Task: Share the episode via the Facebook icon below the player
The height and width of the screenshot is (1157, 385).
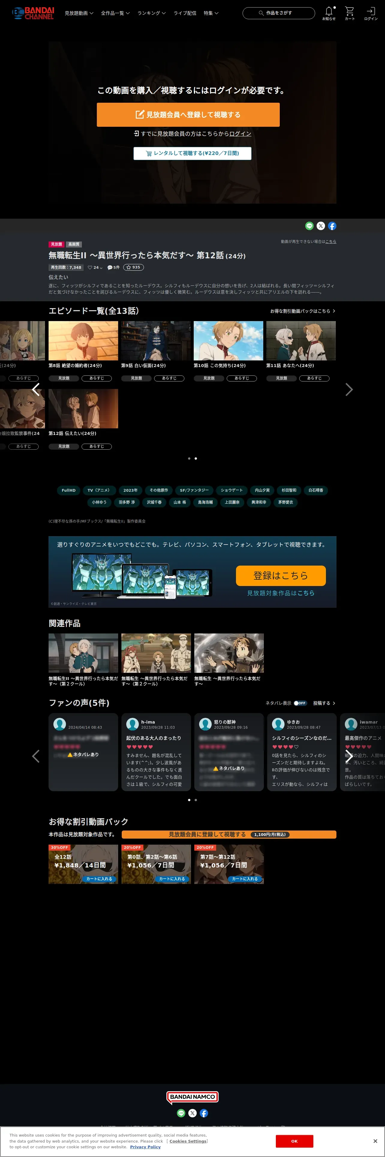Action: point(332,226)
